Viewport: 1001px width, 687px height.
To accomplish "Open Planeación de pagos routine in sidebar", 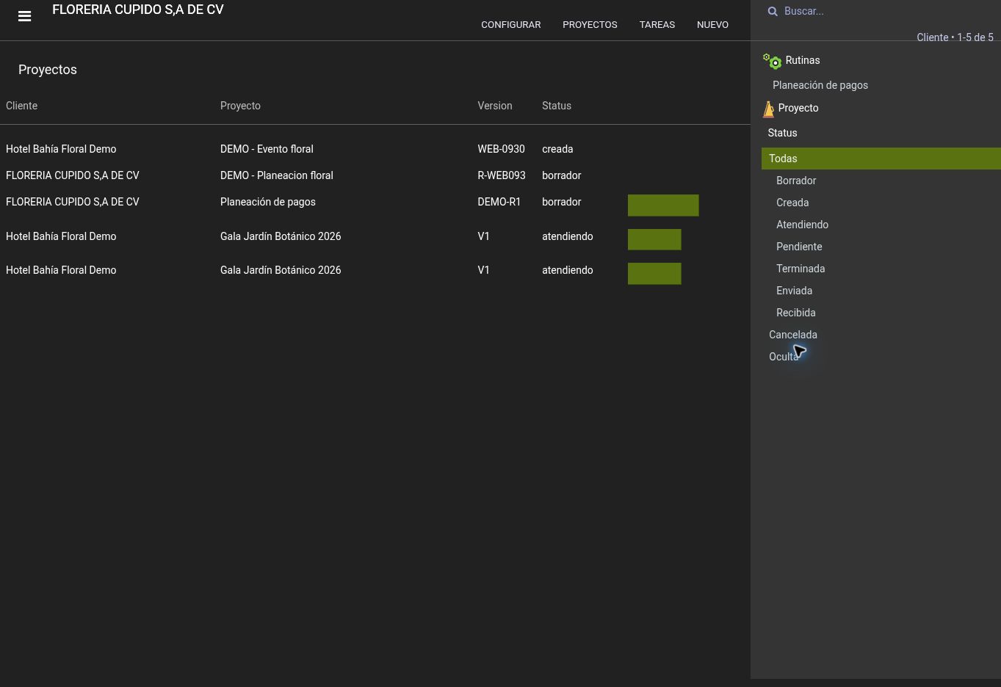I will point(820,85).
